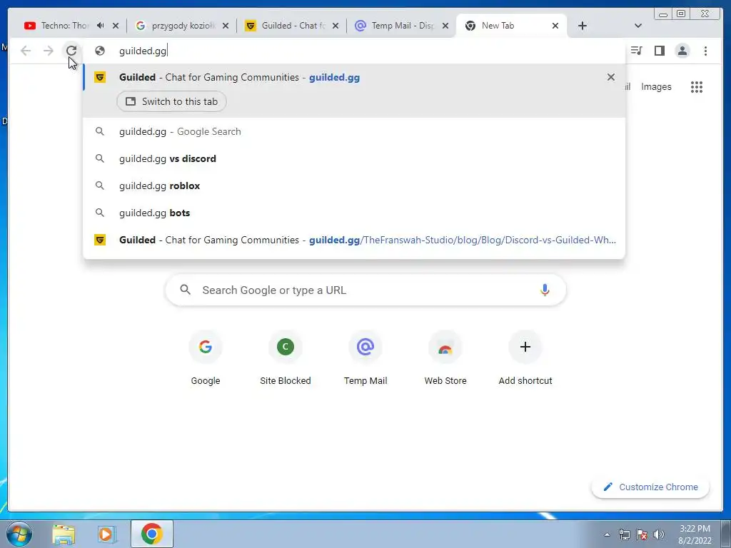Open a new tab with plus button
The image size is (731, 548).
[x=583, y=26]
